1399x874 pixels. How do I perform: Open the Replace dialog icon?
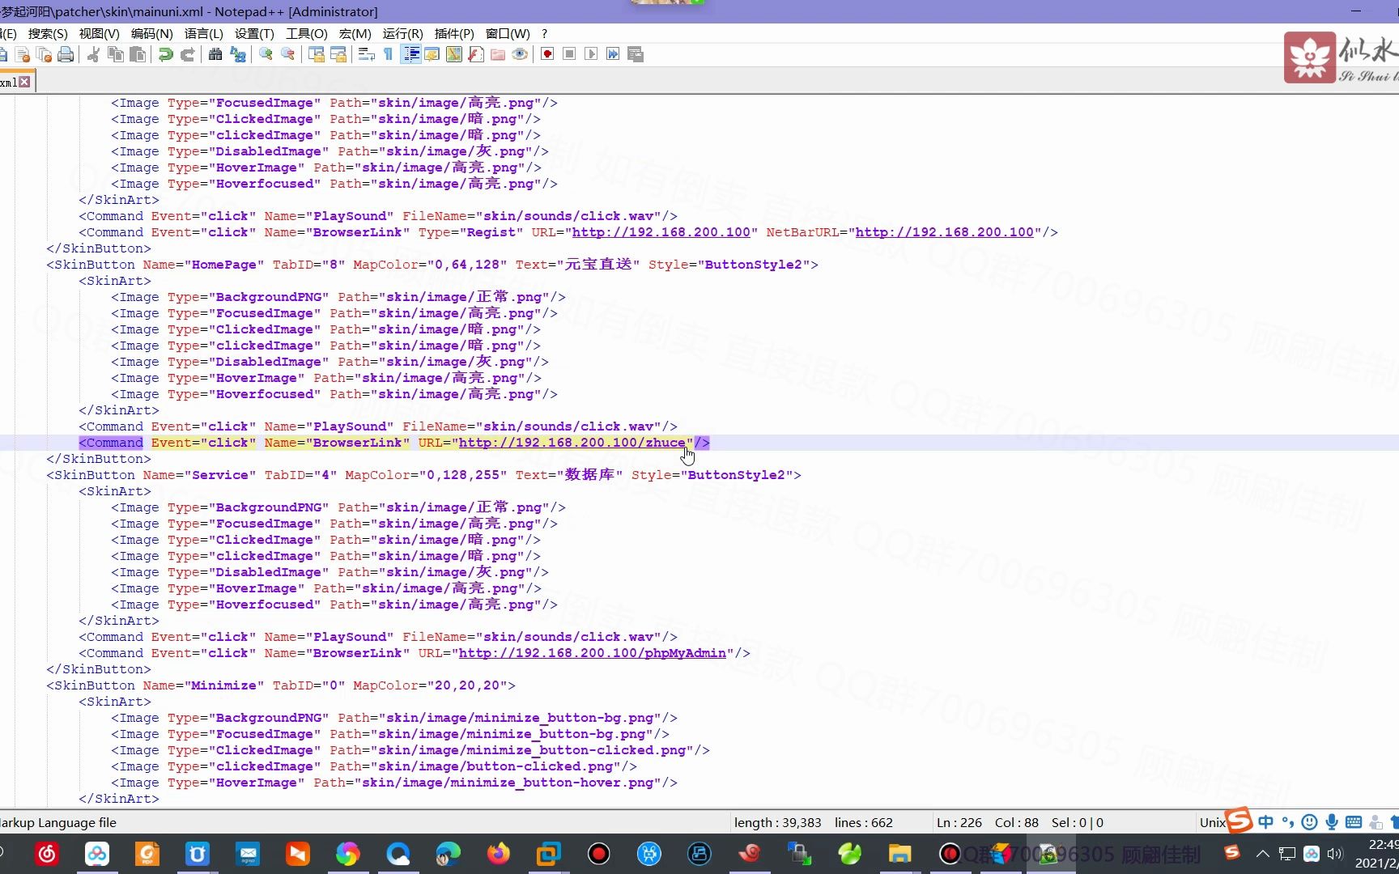point(238,54)
